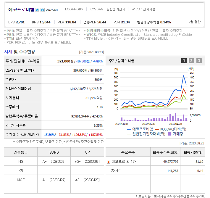Select the EPS value 2,701
The image size is (210, 198).
pos(20,22)
